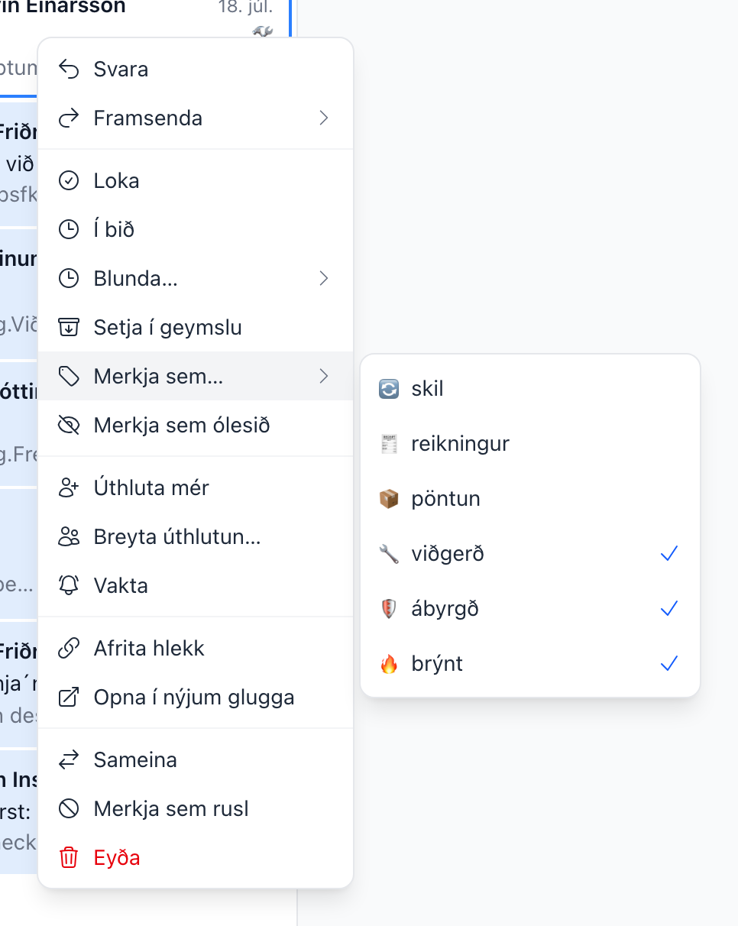Screen dimensions: 738x926
Task: Choose Í bið from the context menu
Action: pyautogui.click(x=196, y=230)
